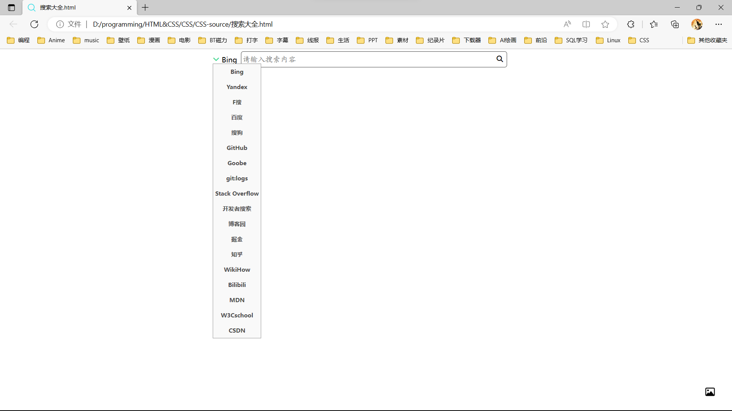Click the magnifier search icon in search box
This screenshot has width=732, height=411.
[499, 59]
